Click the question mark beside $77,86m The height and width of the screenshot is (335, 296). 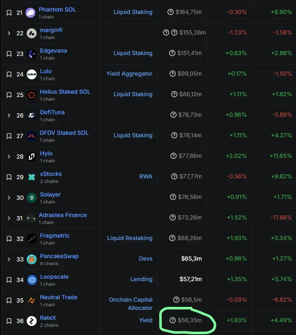click(173, 156)
